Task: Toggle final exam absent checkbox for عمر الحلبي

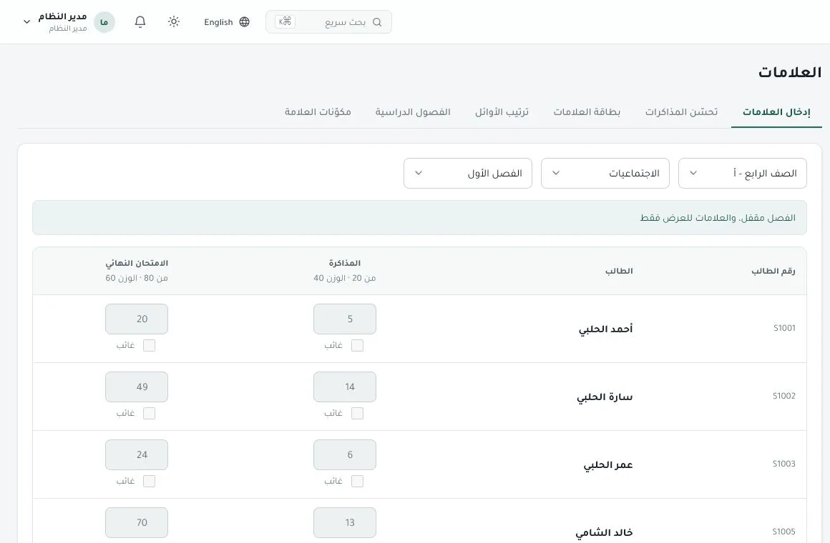Action: point(150,481)
